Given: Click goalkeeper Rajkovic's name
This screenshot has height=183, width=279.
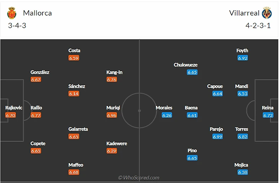Looking at the screenshot, I should tap(14, 108).
